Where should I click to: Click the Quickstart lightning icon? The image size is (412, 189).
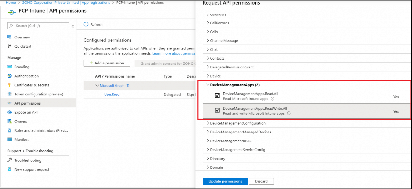[x=9, y=46]
